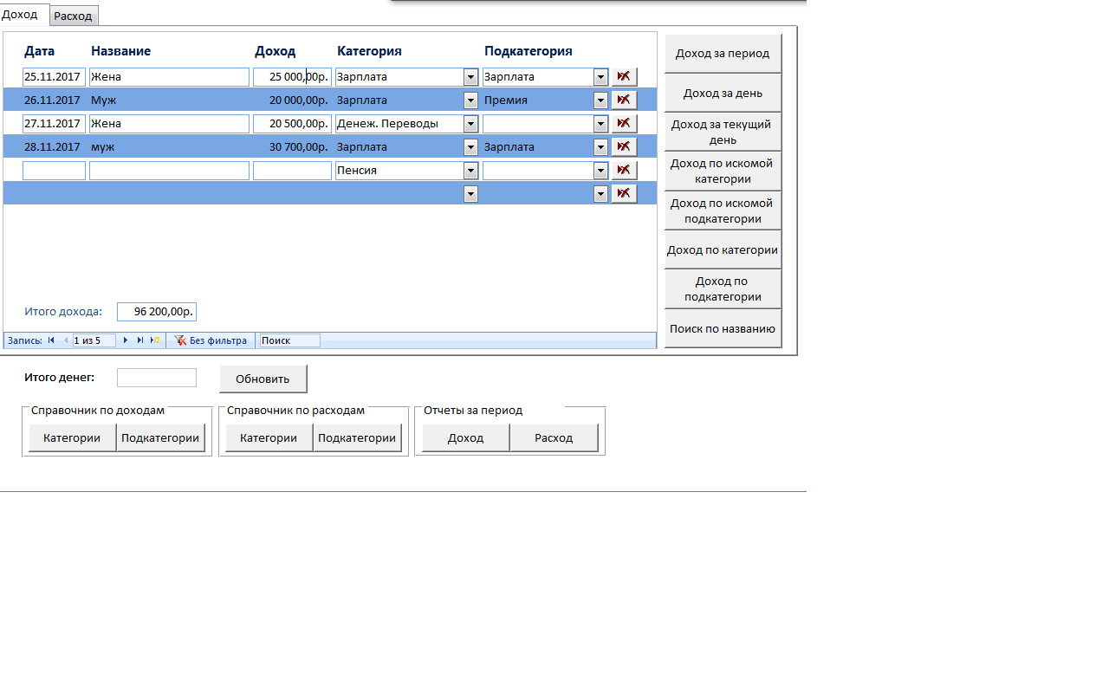This screenshot has width=1109, height=693.
Task: Go to next record in navigation bar
Action: [126, 340]
